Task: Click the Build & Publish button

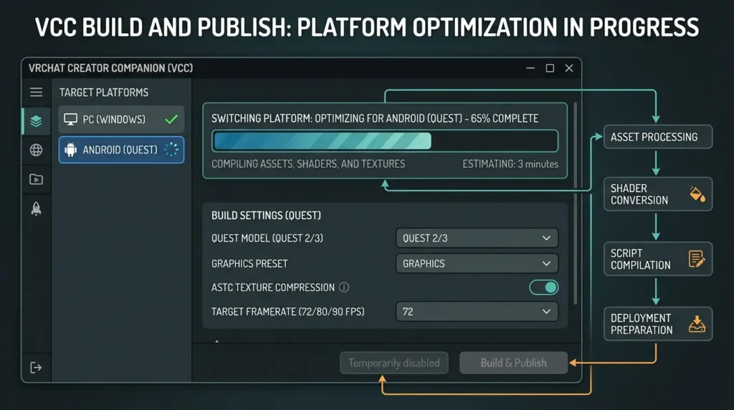Action: pos(513,363)
